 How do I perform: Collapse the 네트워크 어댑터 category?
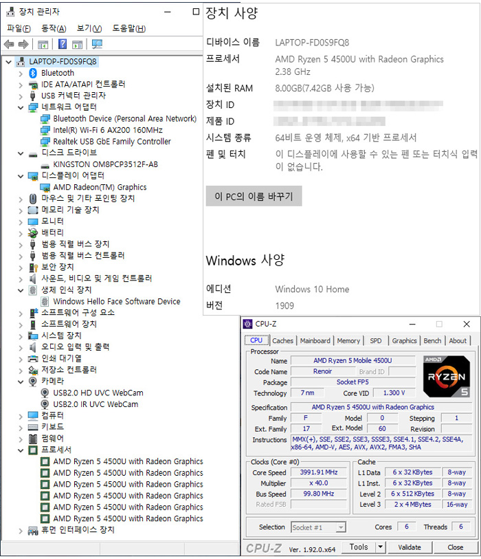click(21, 108)
